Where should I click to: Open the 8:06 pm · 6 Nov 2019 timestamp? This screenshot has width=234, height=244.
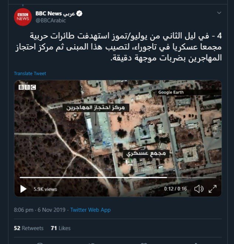pos(40,210)
